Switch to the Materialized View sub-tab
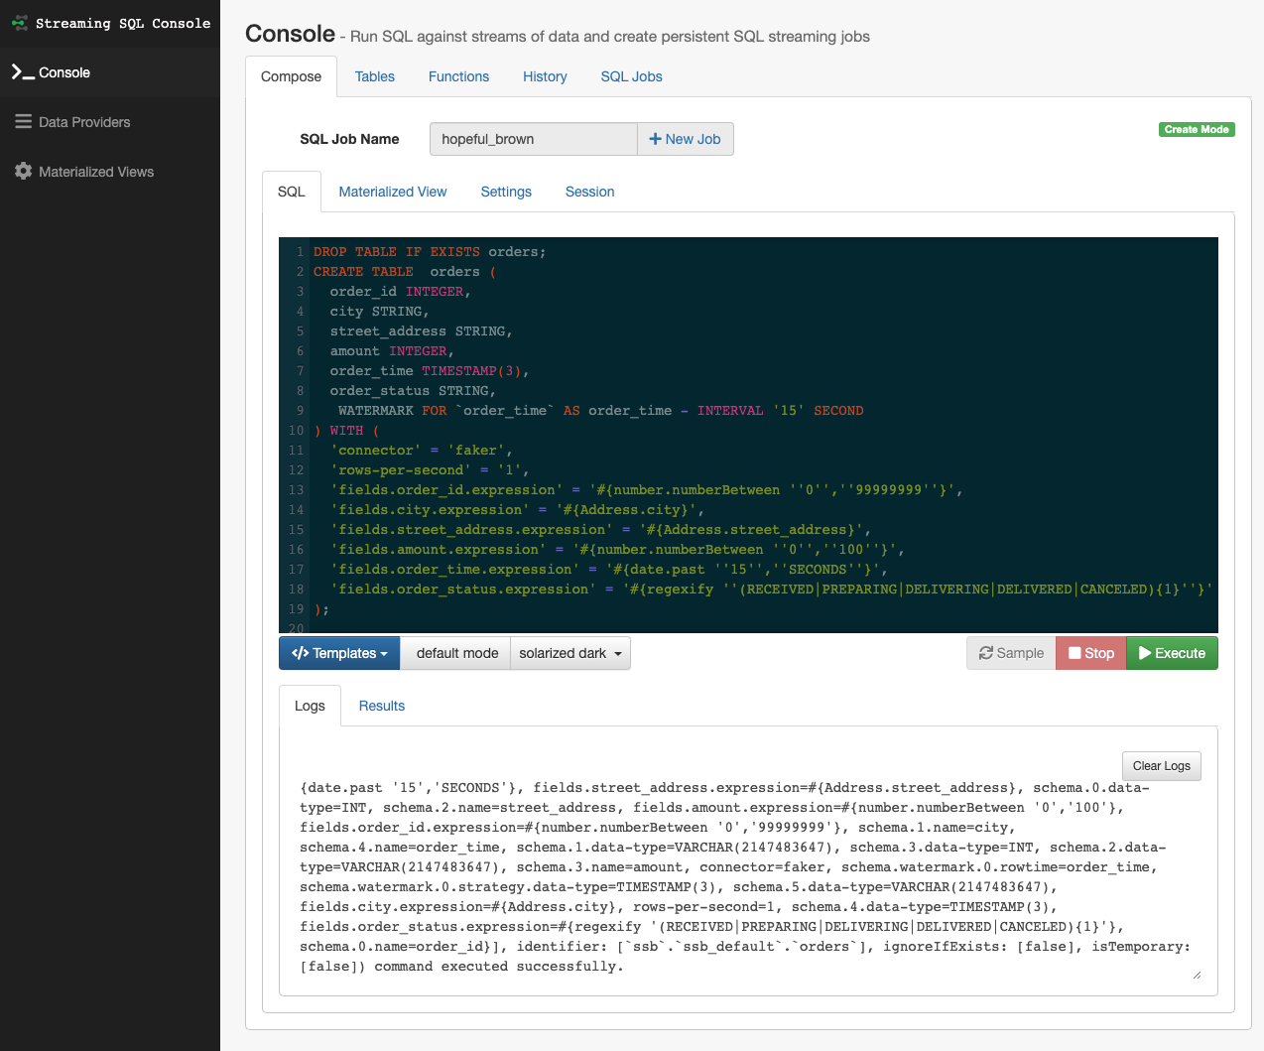1264x1051 pixels. click(x=392, y=192)
